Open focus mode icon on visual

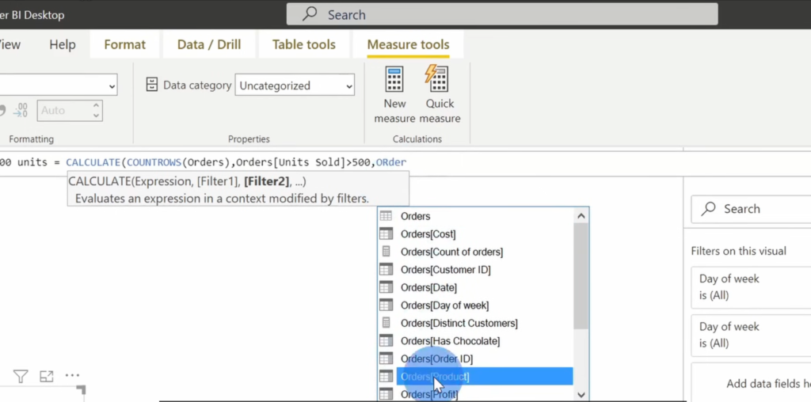tap(47, 376)
